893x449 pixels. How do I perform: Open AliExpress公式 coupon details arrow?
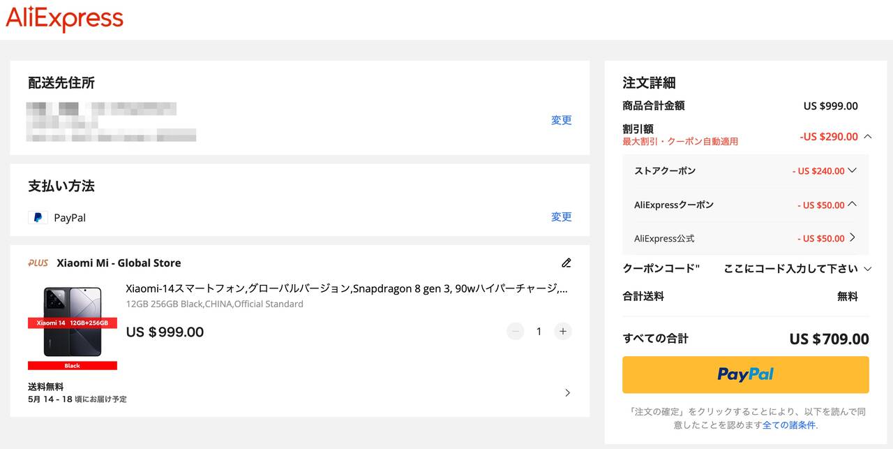pyautogui.click(x=852, y=238)
